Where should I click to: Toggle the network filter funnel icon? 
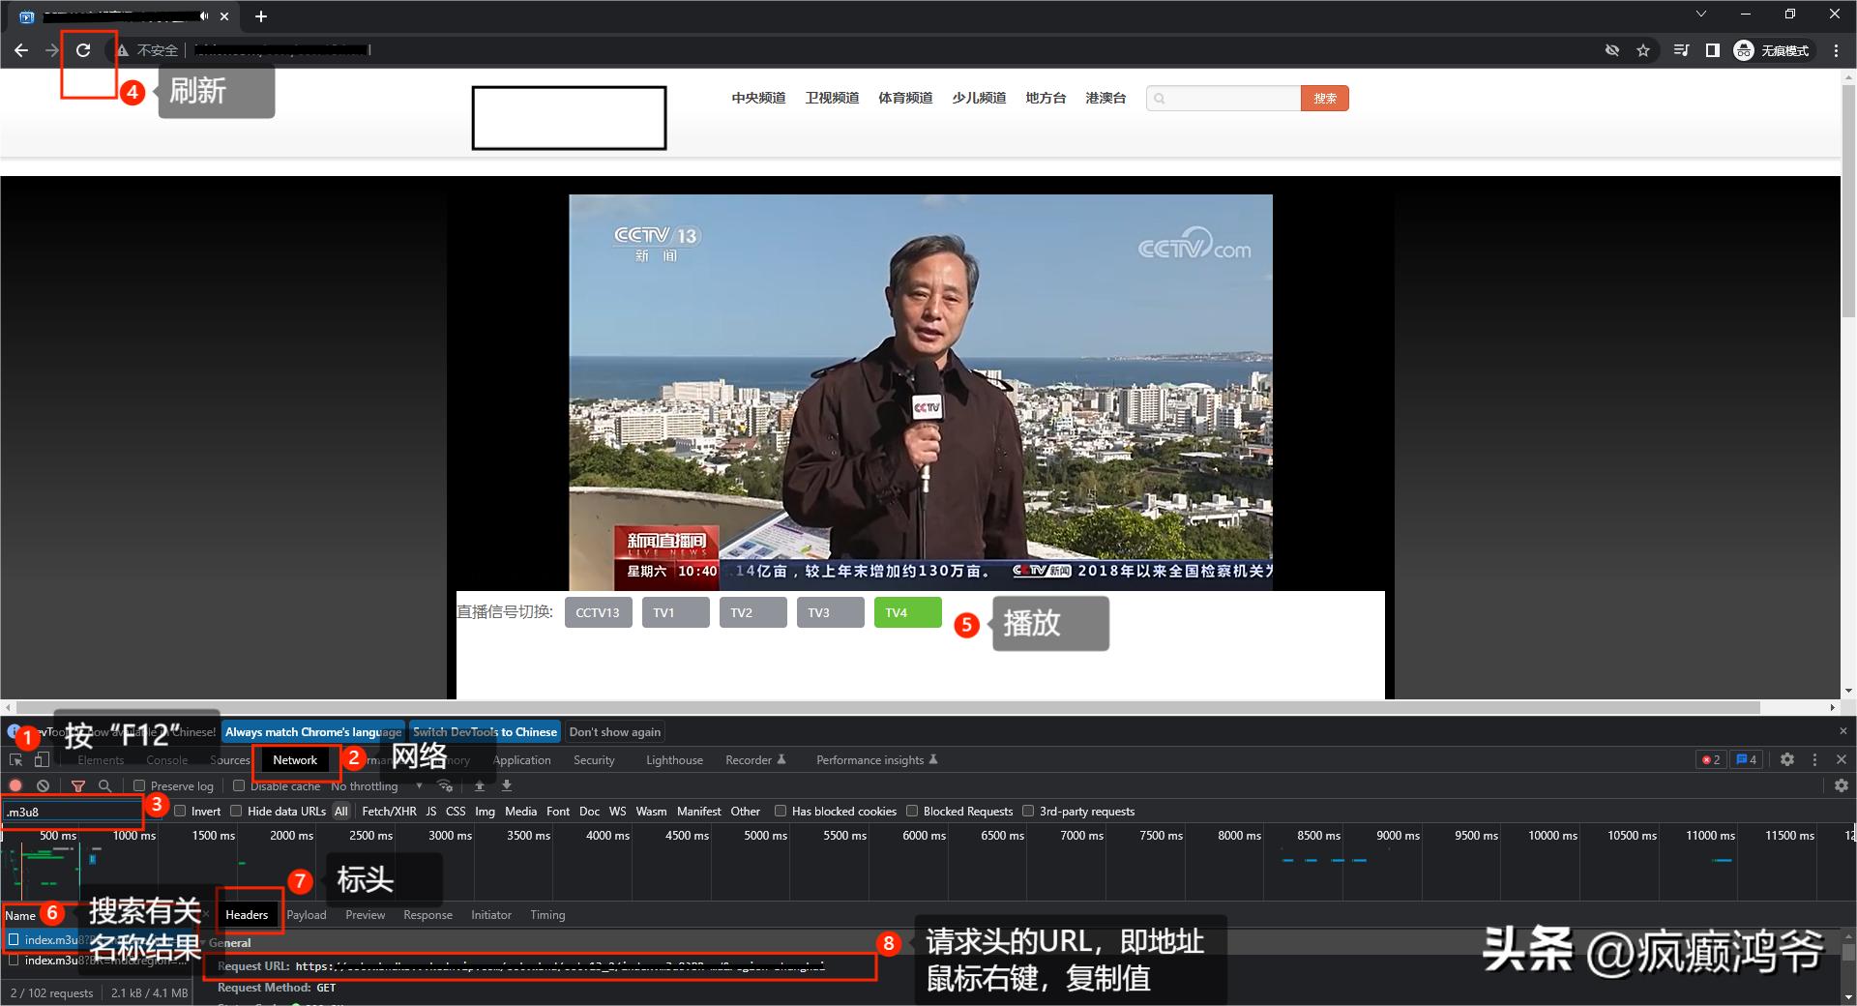click(x=78, y=785)
